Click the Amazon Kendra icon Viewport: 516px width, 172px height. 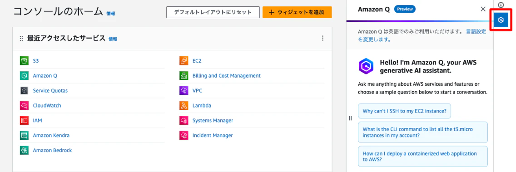click(24, 136)
